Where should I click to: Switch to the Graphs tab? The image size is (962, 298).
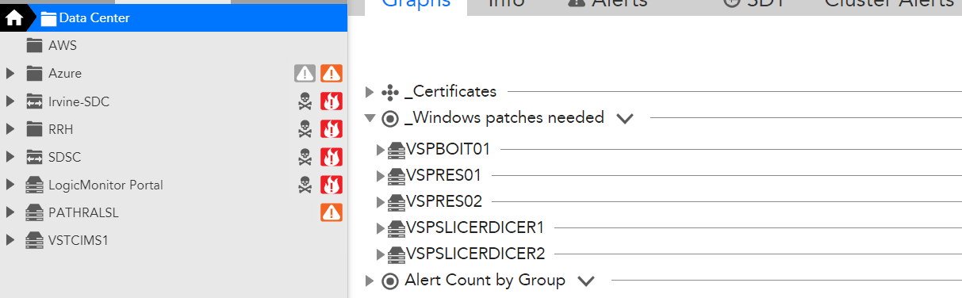point(416,5)
